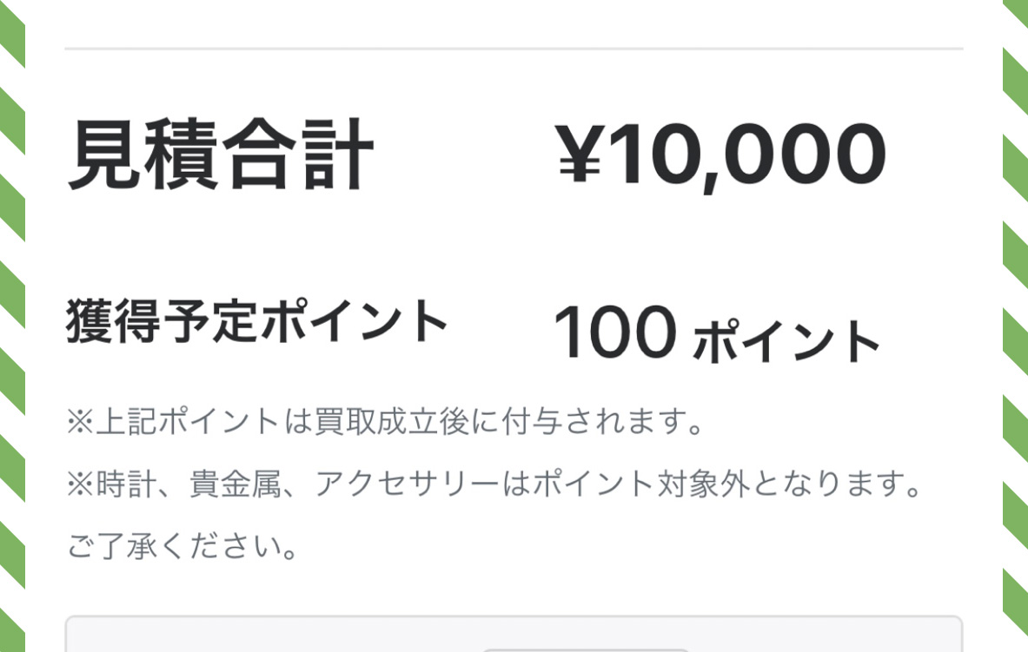Click the note about 時計、貴金属、アクセサリー
Screen dimensions: 1028x652
click(495, 484)
